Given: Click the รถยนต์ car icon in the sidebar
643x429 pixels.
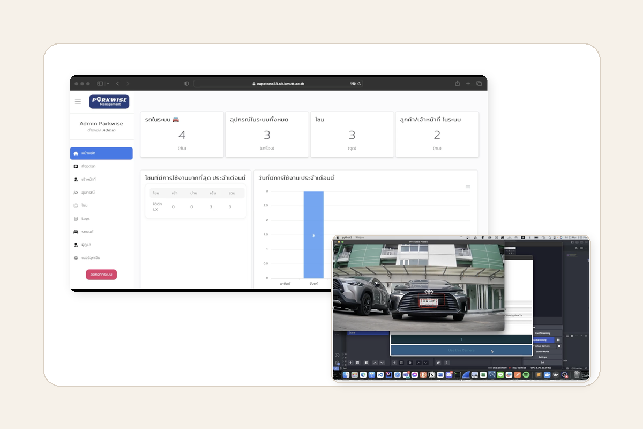Looking at the screenshot, I should click(76, 231).
